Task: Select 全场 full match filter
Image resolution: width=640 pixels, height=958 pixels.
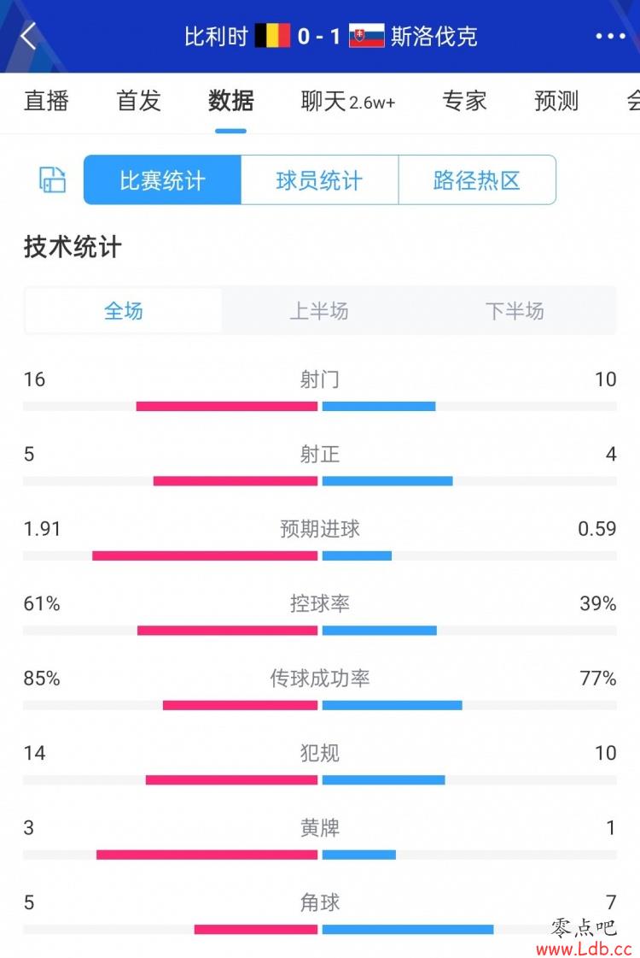Action: pos(124,310)
